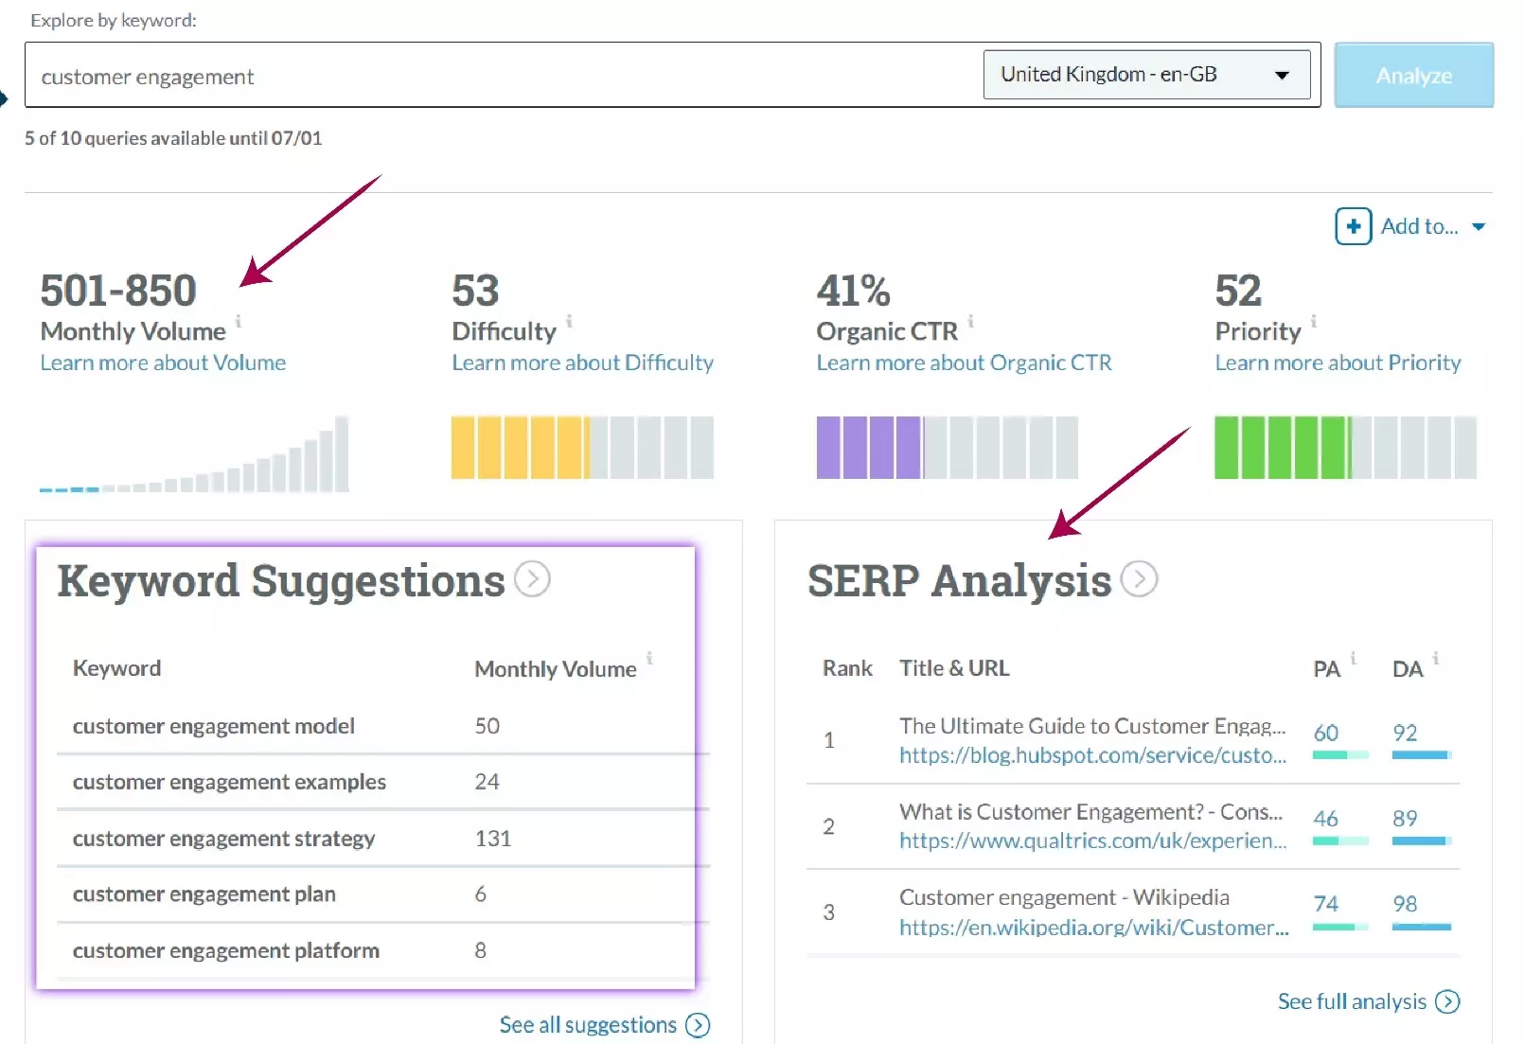Select 'customer engagement plan' keyword row

pos(383,894)
